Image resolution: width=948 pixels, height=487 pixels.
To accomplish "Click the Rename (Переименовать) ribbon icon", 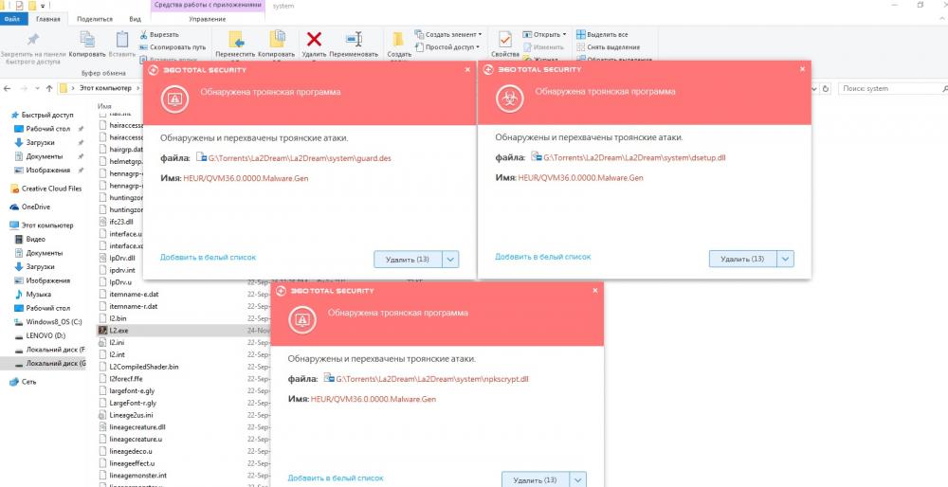I will 354,39.
